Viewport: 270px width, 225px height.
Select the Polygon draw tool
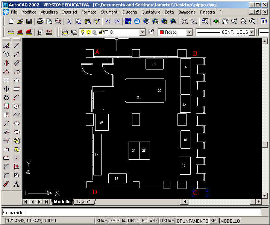coord(17,80)
